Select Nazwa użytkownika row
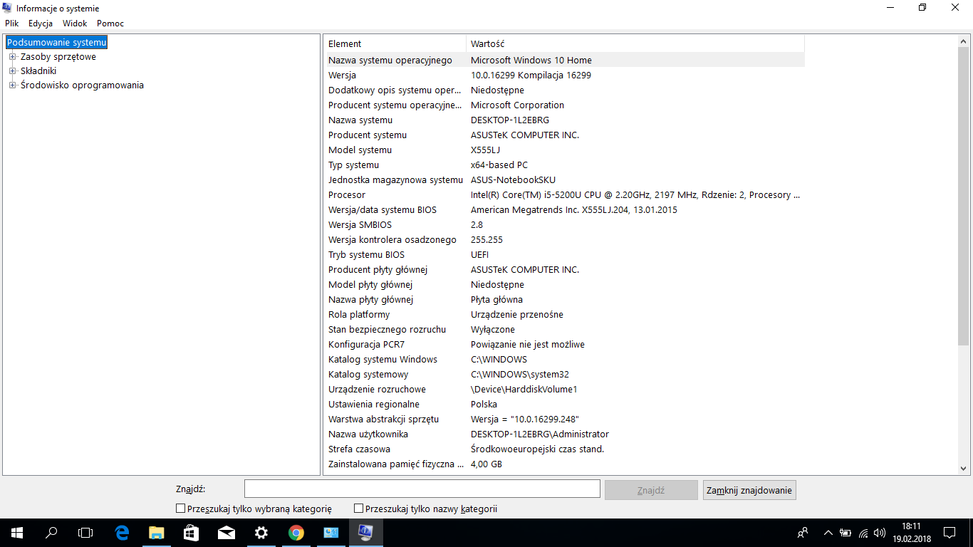The width and height of the screenshot is (973, 547). click(x=565, y=434)
